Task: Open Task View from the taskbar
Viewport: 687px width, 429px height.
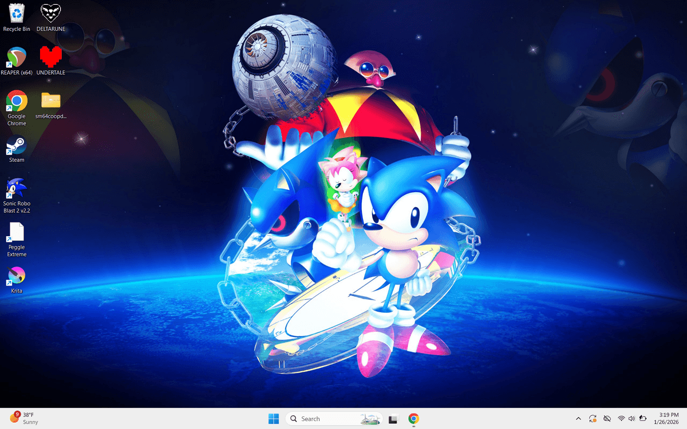Action: [393, 419]
